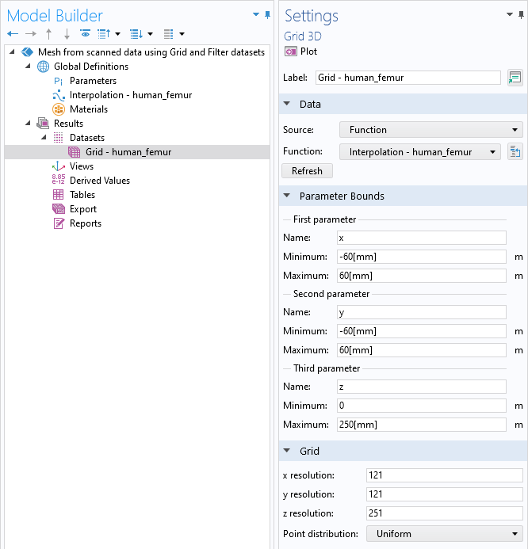Screen dimensions: 528x549
Task: Open the Function dropdown showing Interpolation - human_femur
Action: coord(419,152)
